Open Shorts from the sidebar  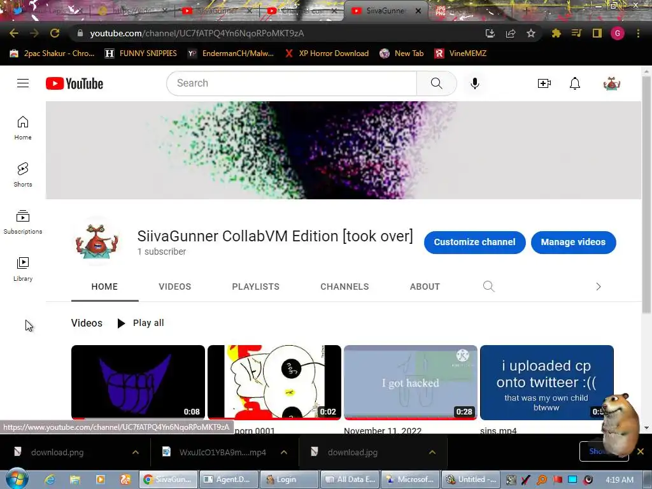[23, 174]
